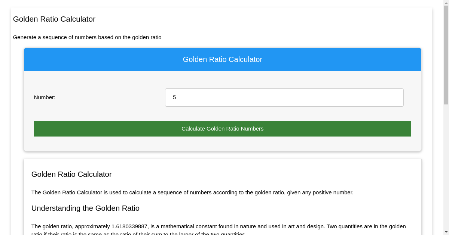This screenshot has width=449, height=235.
Task: Click the scrollbar down arrow
Action: [x=446, y=232]
